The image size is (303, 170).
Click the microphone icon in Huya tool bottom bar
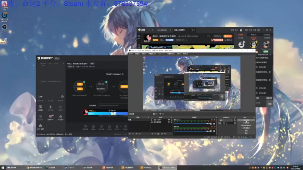pos(117,127)
